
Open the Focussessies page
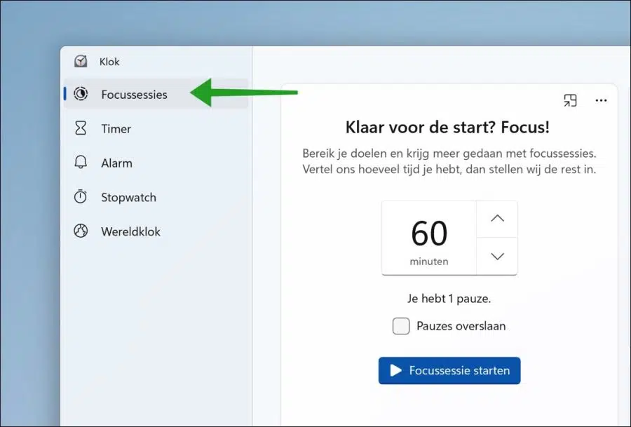tap(156, 94)
